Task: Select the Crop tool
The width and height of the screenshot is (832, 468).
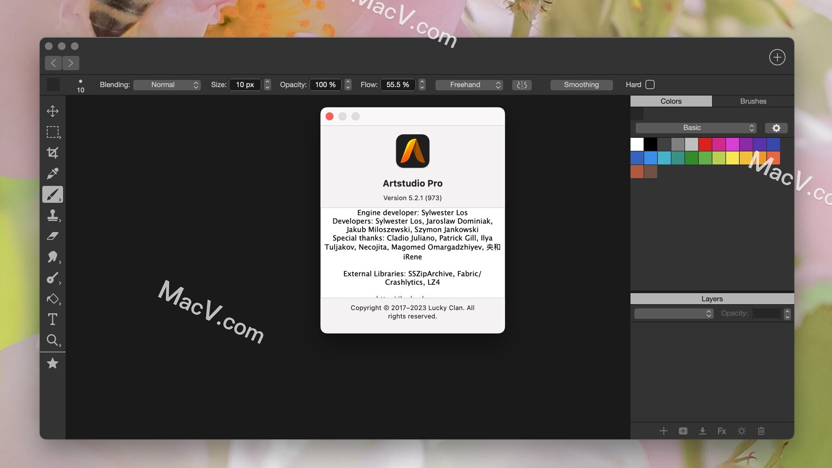Action: point(52,153)
